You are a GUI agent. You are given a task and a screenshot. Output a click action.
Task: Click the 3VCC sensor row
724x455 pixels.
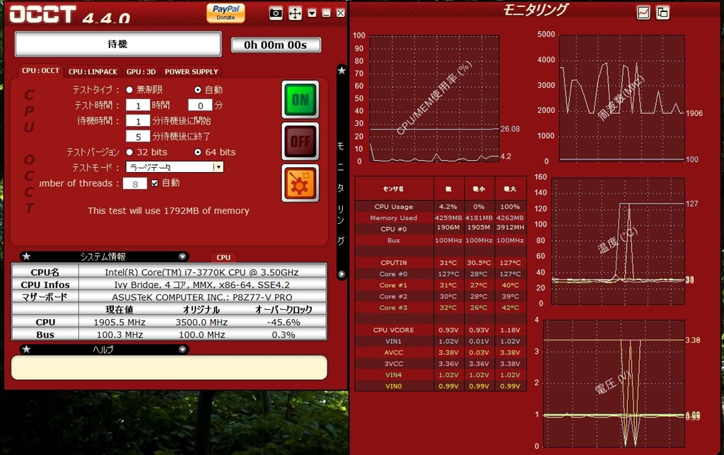(440, 364)
